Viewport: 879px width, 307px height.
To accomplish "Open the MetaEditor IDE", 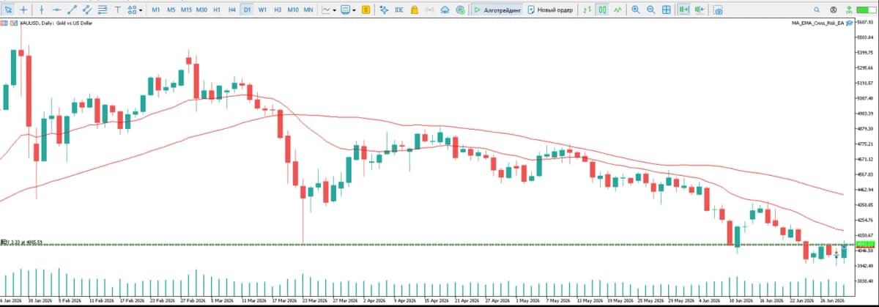I will pos(399,10).
